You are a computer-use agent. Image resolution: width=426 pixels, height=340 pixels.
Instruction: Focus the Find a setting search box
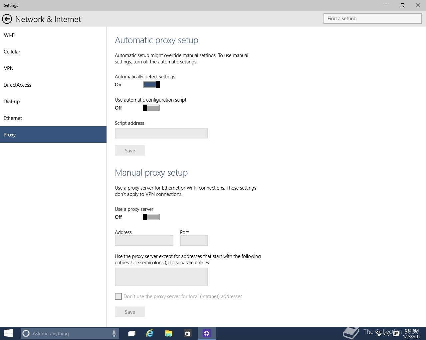point(373,19)
